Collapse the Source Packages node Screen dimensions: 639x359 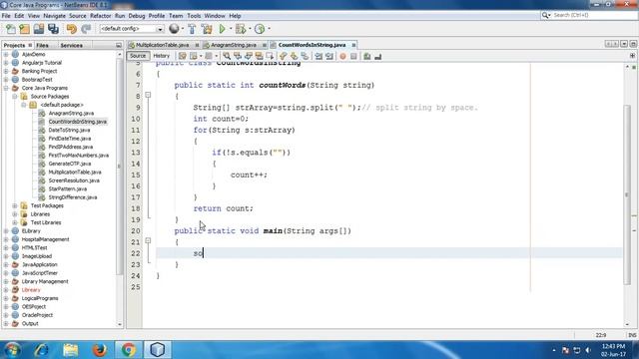(15, 97)
